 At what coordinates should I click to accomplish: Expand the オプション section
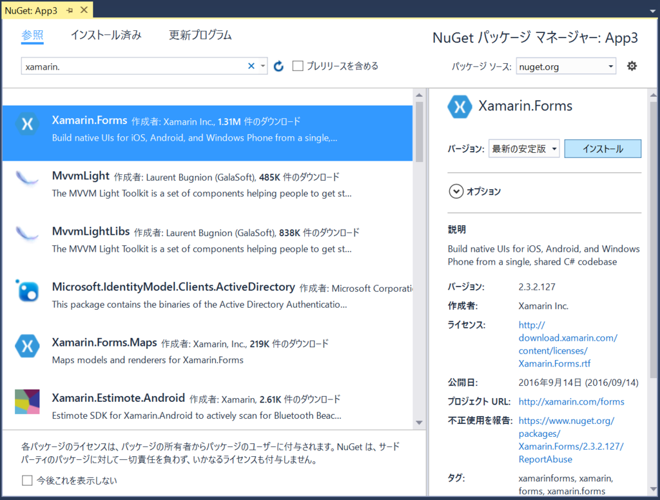[456, 191]
